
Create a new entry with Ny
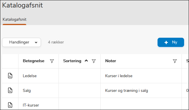click(x=171, y=42)
